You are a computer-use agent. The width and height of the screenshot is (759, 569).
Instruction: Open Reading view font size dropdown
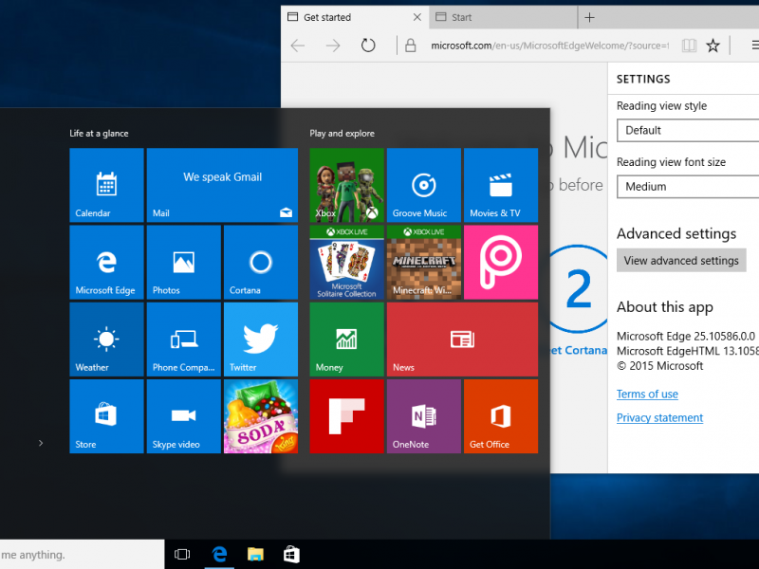688,187
